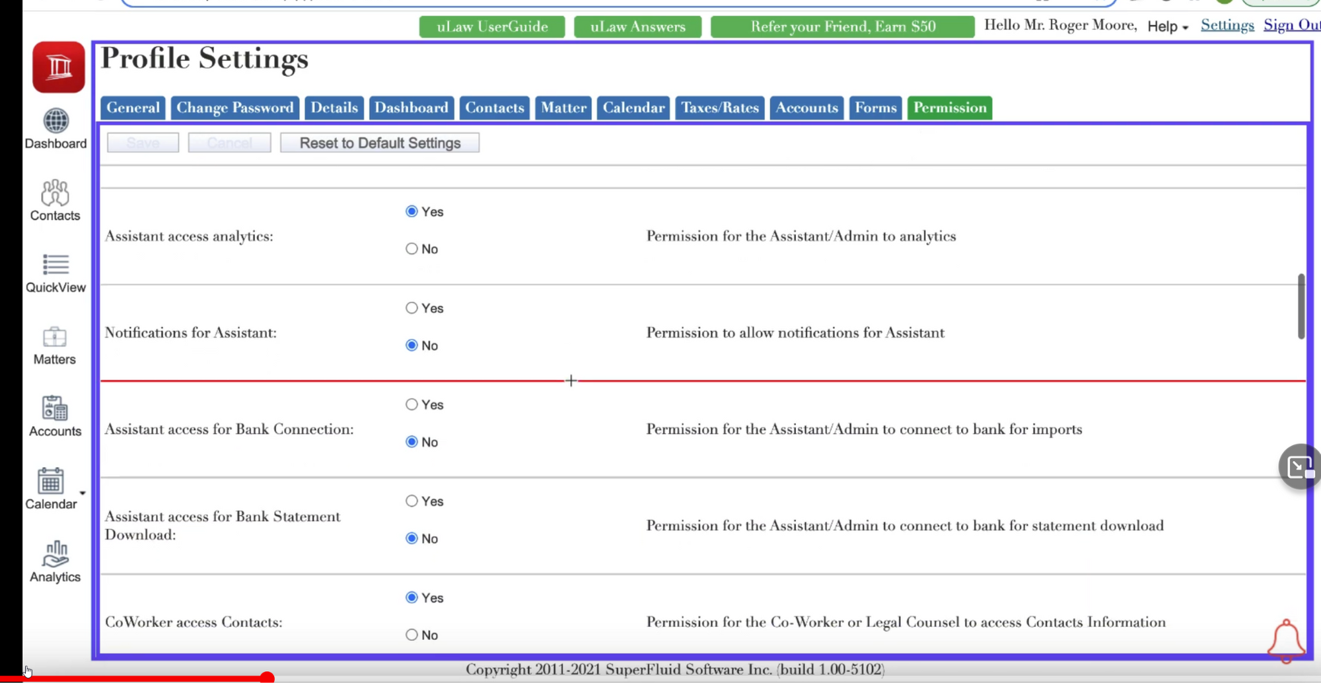This screenshot has width=1321, height=683.
Task: Open the Forms tab
Action: tap(875, 108)
